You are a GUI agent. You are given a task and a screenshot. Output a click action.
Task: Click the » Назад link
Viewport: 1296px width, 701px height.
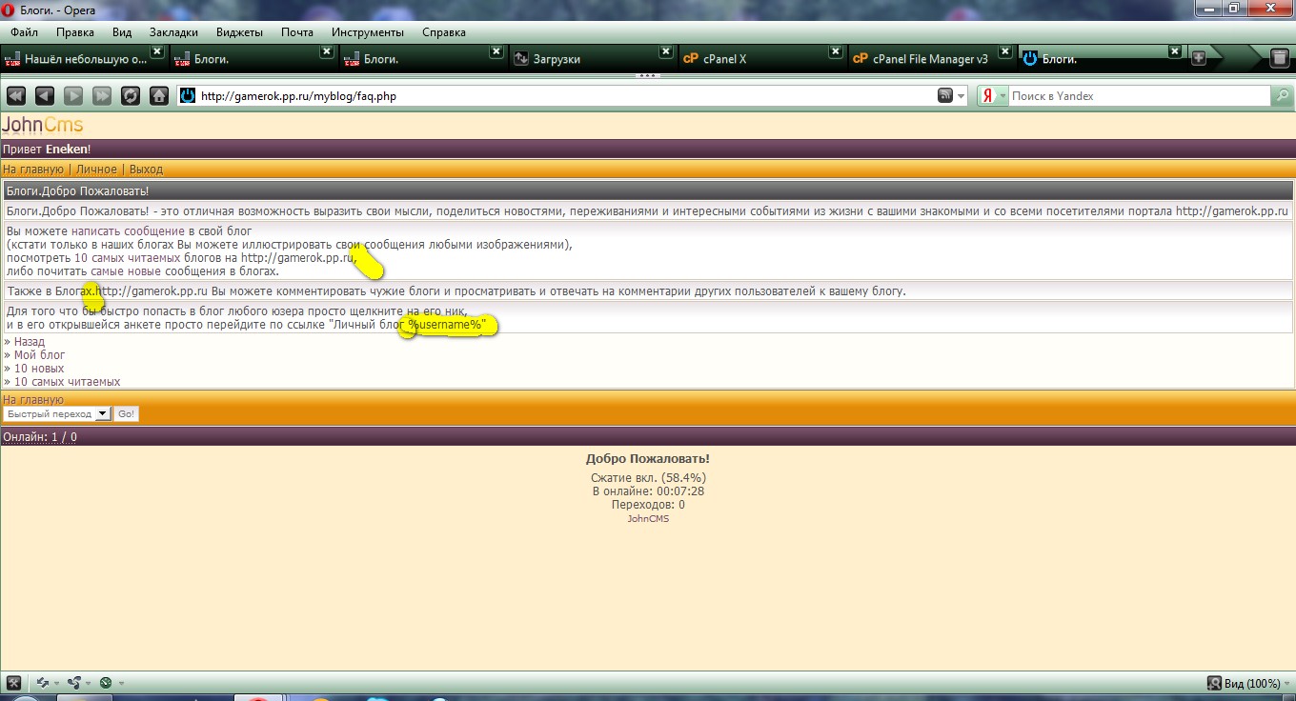[x=25, y=342]
